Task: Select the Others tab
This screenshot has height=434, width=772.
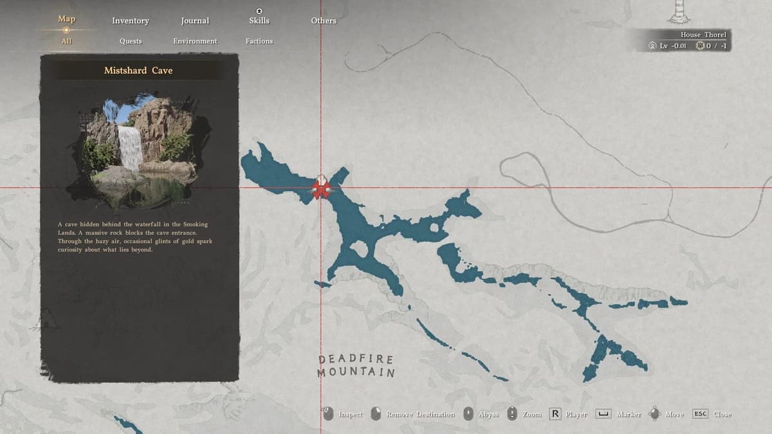Action: tap(324, 21)
